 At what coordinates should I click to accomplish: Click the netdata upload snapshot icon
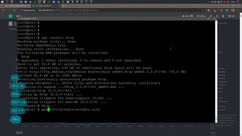point(217,16)
